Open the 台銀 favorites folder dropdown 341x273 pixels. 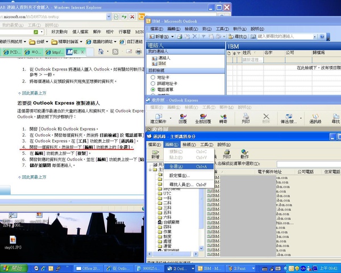[47, 42]
